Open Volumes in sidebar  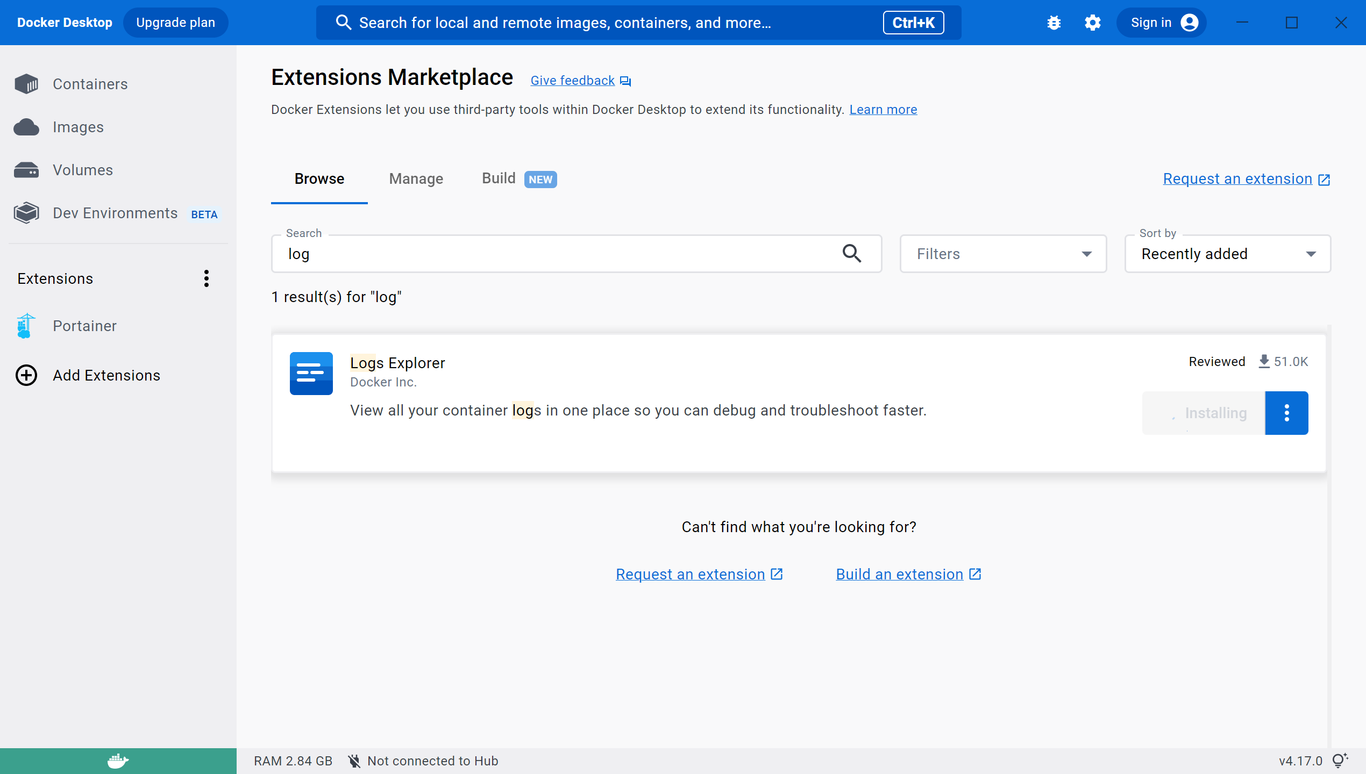[82, 170]
